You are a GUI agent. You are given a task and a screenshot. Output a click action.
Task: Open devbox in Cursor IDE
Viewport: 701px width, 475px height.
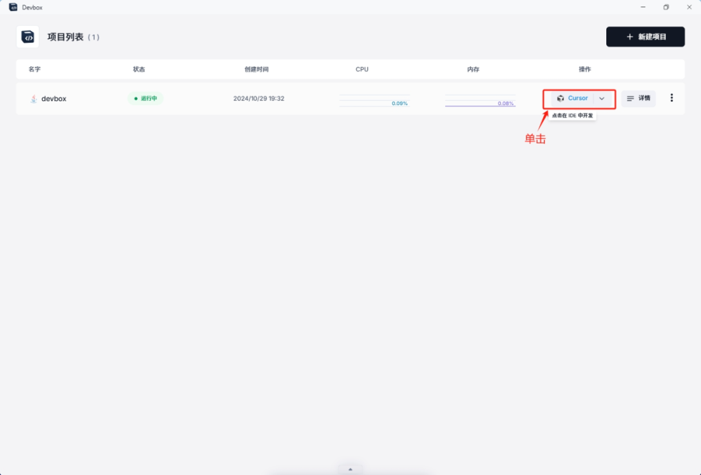pos(572,99)
